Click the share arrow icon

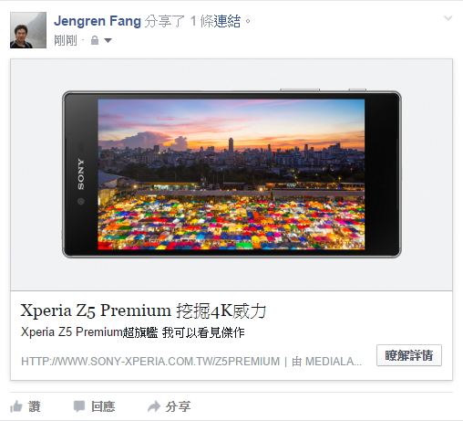(154, 406)
